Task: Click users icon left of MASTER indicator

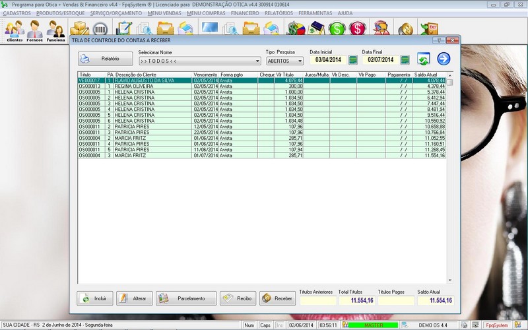Action: point(345,325)
